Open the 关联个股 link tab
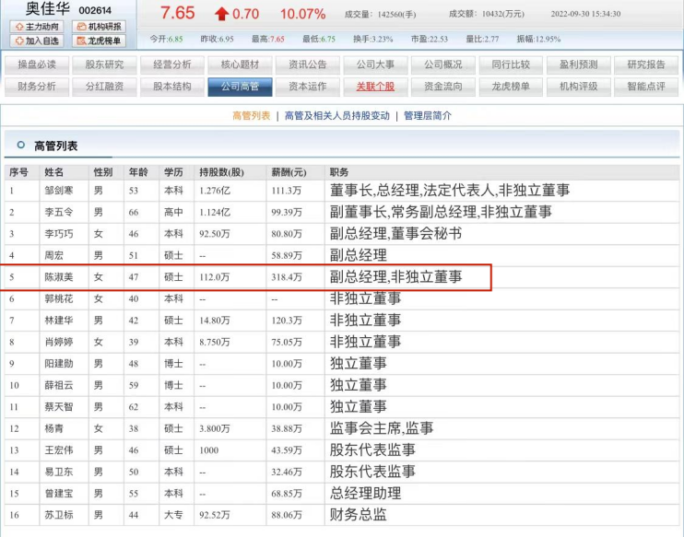The height and width of the screenshot is (537, 684). coord(375,87)
